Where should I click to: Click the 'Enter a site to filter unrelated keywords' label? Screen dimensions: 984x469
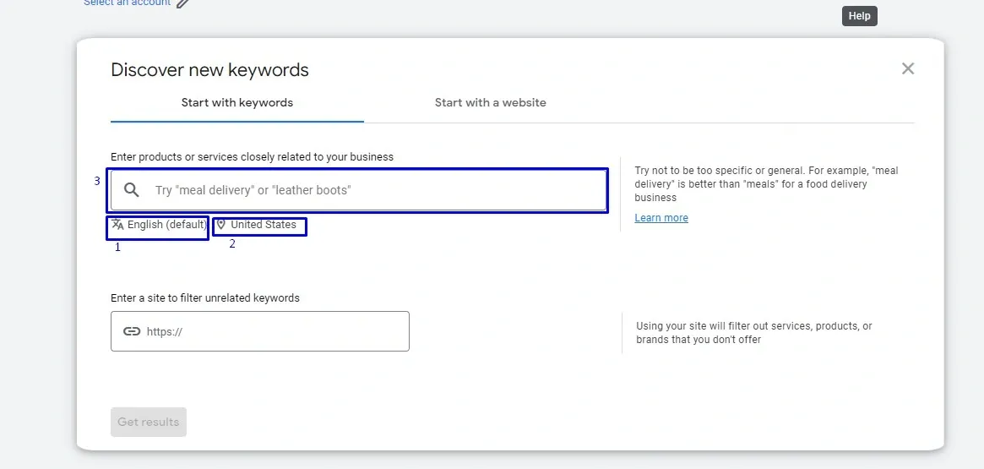point(205,298)
